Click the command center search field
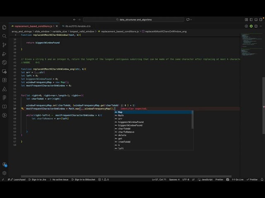 point(134,20)
